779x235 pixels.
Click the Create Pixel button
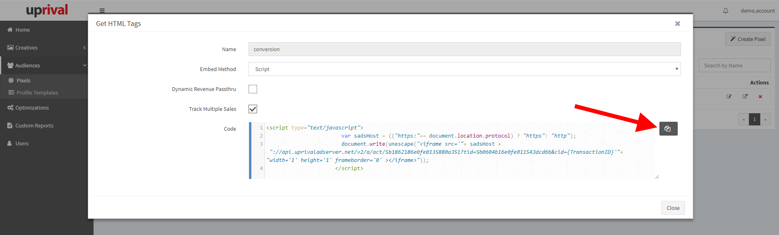pos(748,39)
